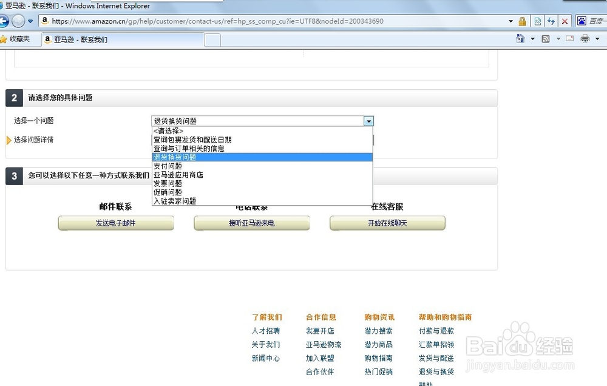Viewport: 607px width, 386px height.
Task: Stop page loading with the red X icon
Action: point(565,21)
